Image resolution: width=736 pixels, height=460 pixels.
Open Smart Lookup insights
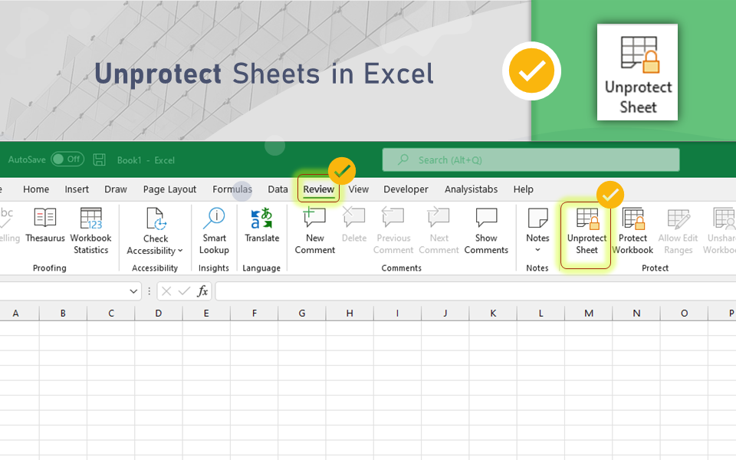214,231
